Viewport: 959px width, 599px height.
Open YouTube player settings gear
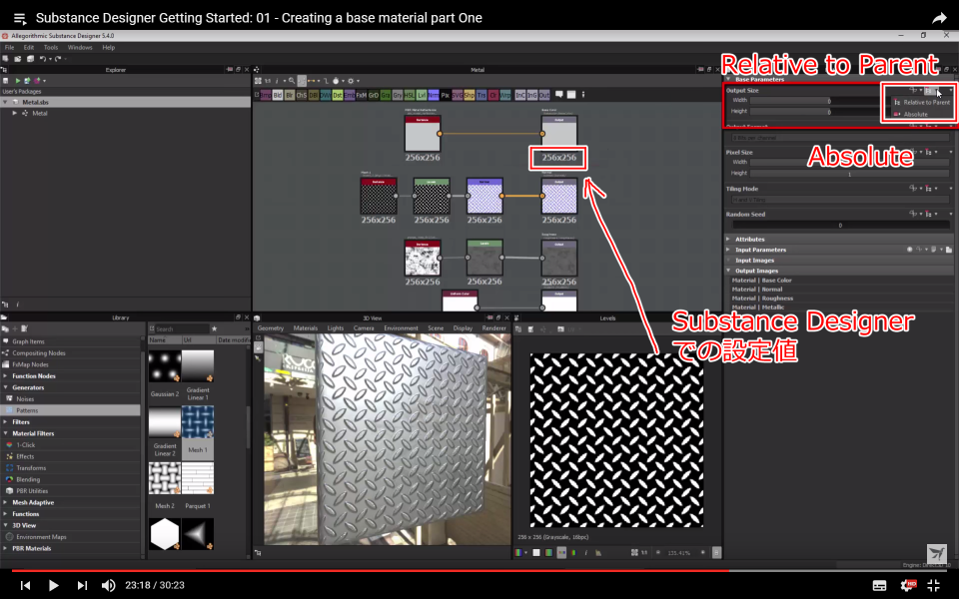coord(908,586)
